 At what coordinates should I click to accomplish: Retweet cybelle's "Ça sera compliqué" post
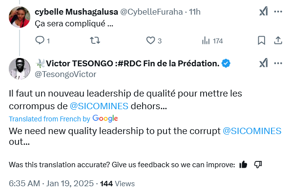point(95,40)
